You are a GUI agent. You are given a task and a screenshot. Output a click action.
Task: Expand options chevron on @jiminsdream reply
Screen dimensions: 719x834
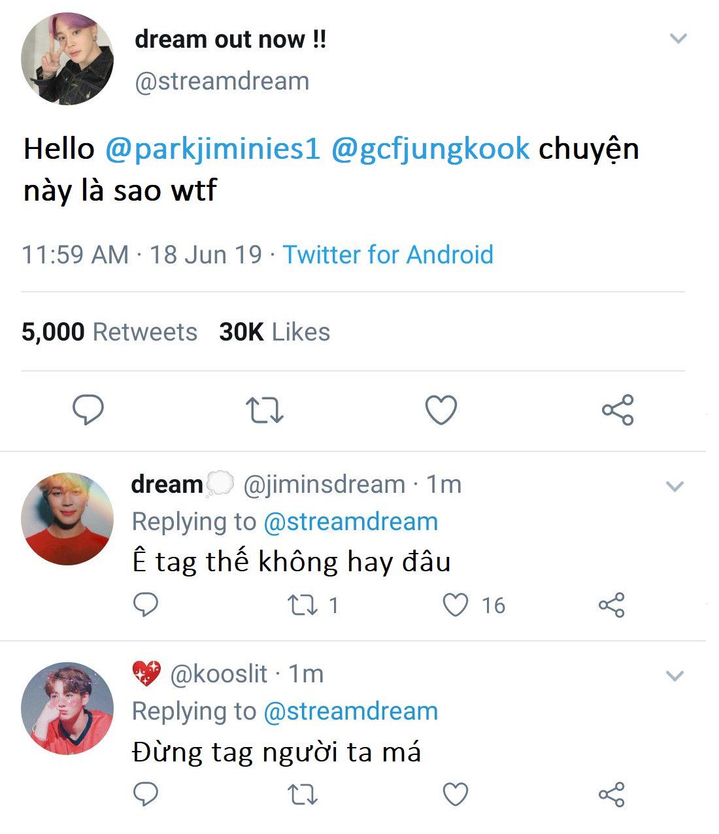675,486
